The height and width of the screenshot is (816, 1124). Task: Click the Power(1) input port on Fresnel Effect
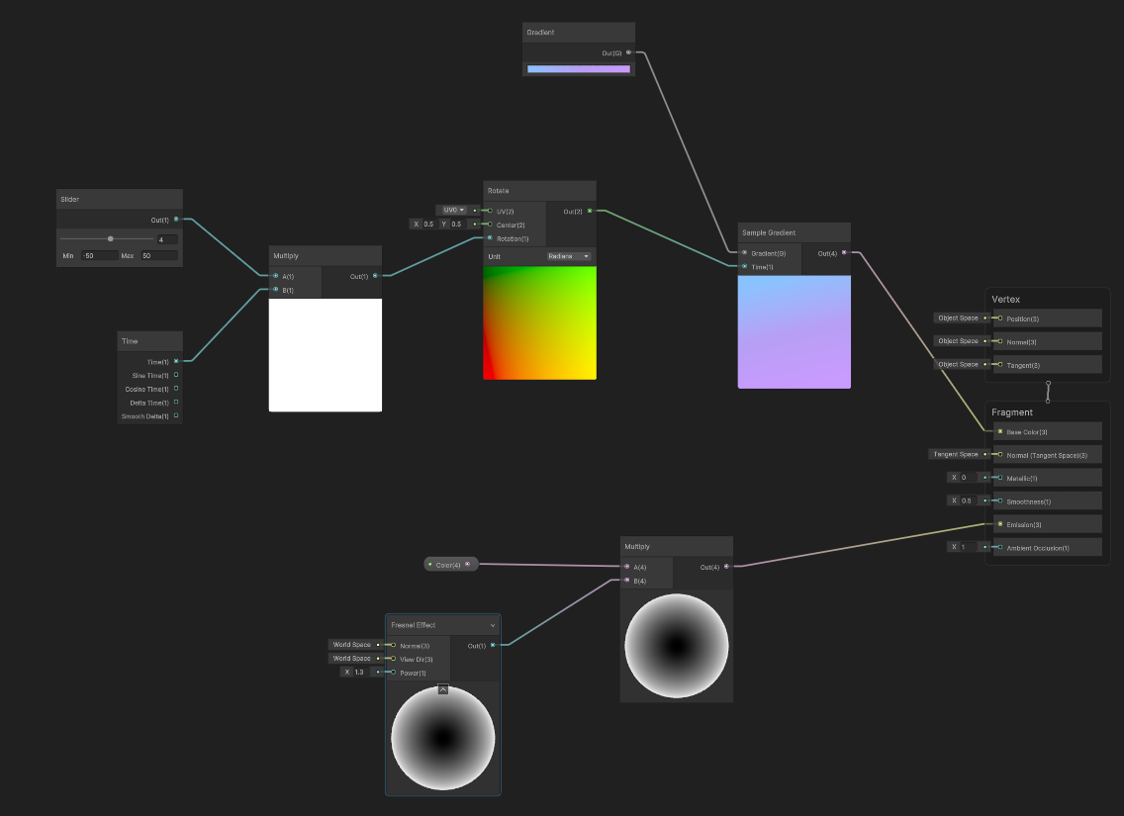pyautogui.click(x=393, y=672)
